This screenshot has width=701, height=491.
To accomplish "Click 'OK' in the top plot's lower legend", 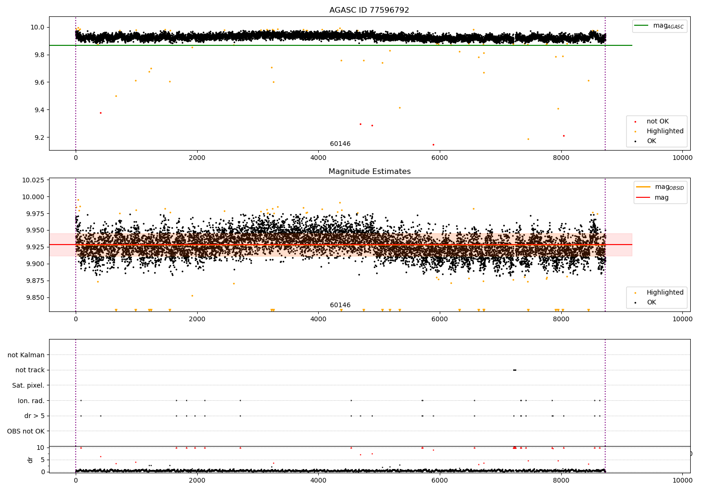I will (651, 141).
